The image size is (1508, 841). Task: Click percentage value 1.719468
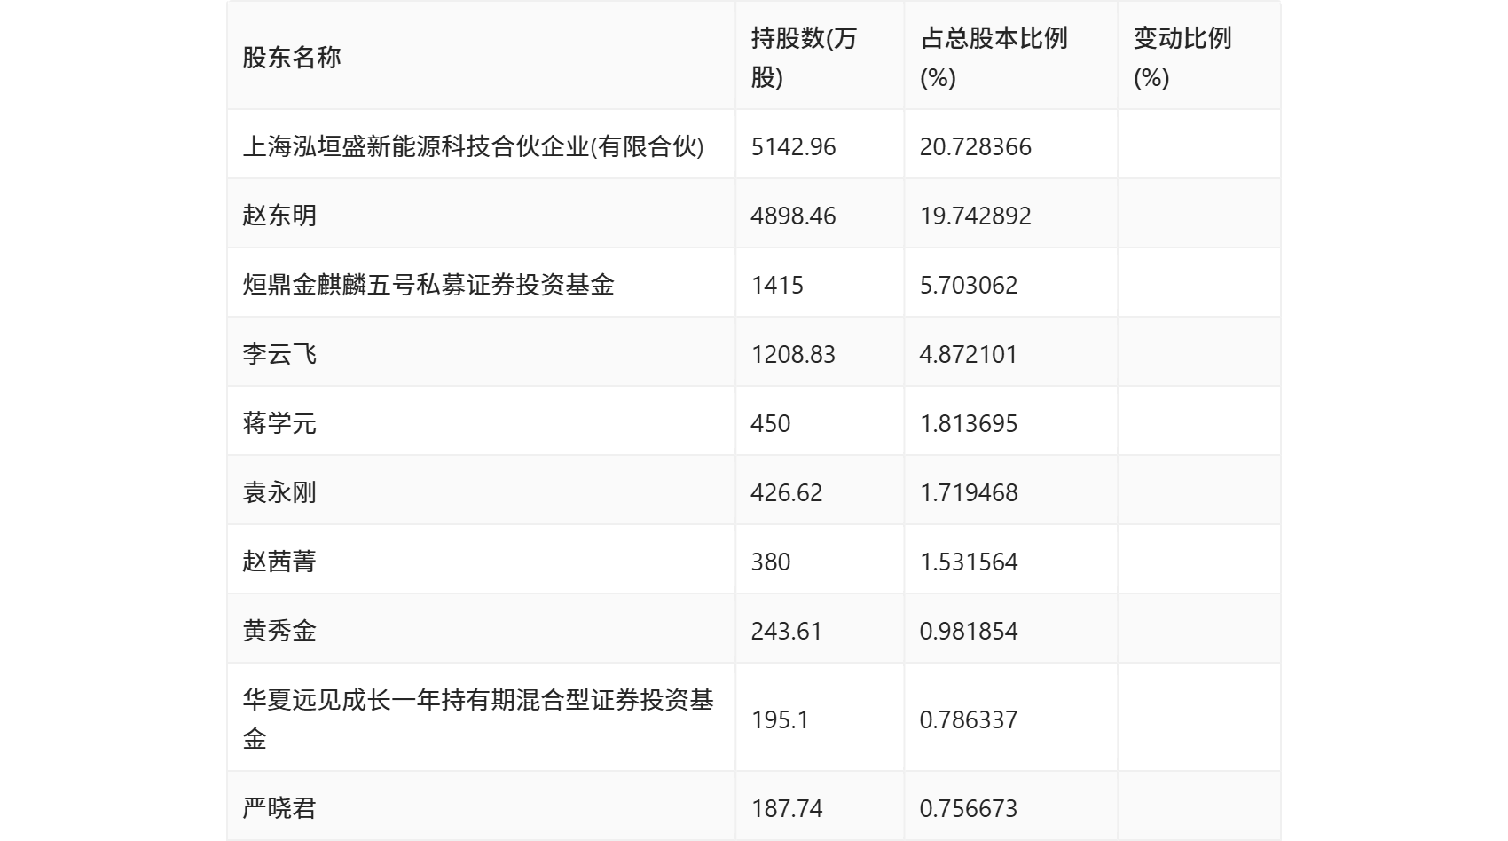pos(969,492)
